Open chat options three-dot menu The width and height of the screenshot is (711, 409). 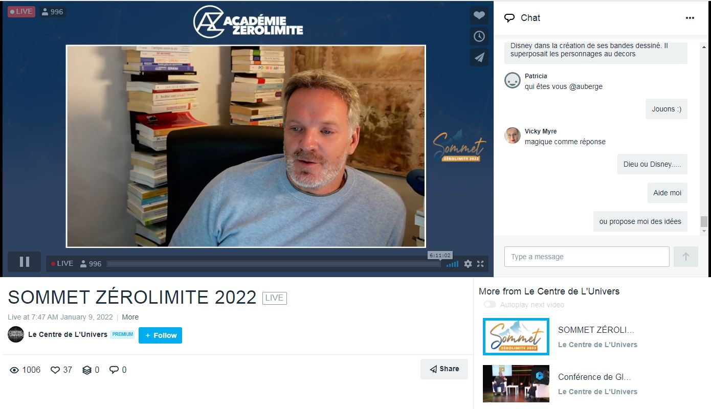[x=690, y=18]
